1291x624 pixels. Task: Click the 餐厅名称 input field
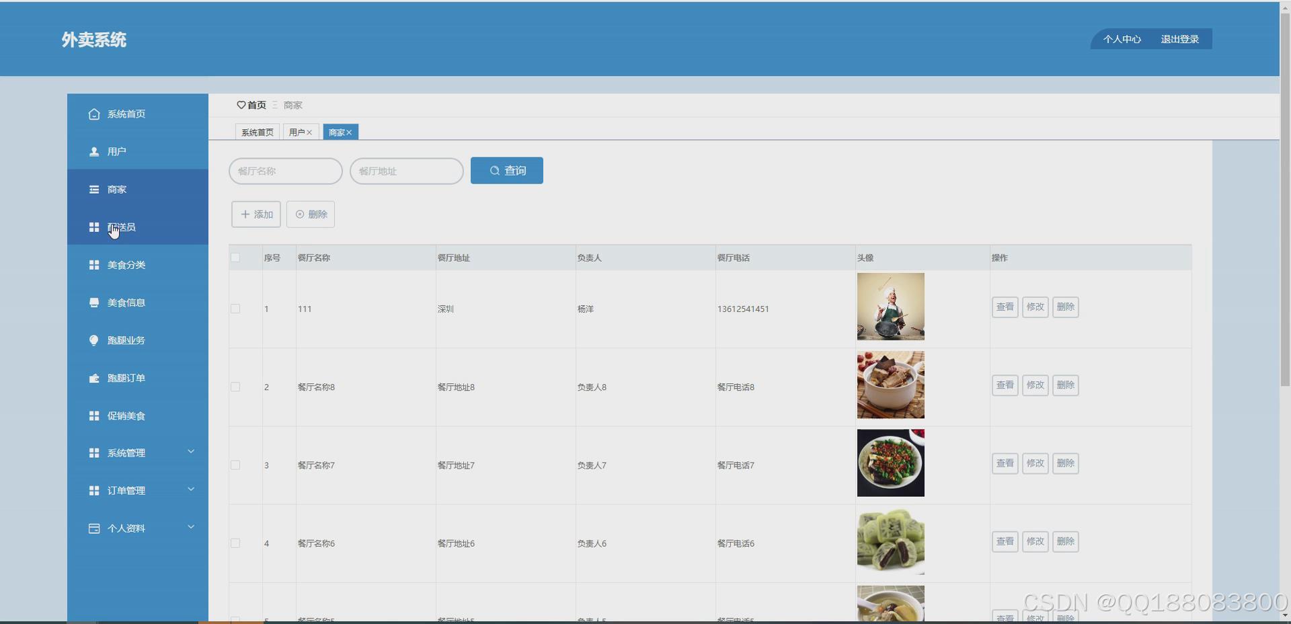285,171
